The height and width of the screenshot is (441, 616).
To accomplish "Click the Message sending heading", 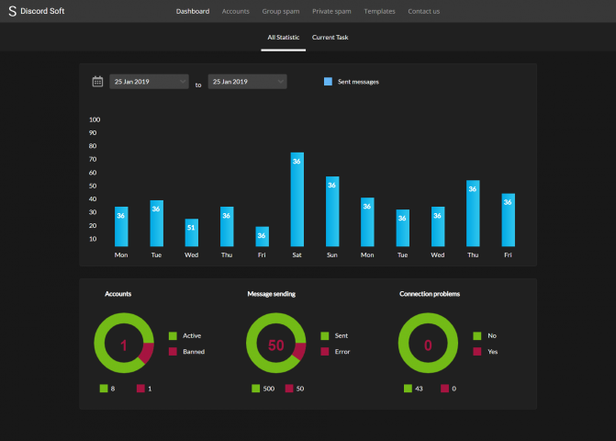I will click(x=271, y=294).
